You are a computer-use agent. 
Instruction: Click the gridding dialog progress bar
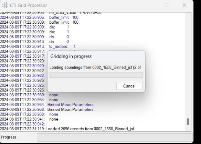coord(96,75)
